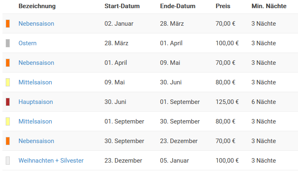The image size is (298, 172).
Task: Open the Mittelsaison link ending 30. Juni
Action: 35,82
